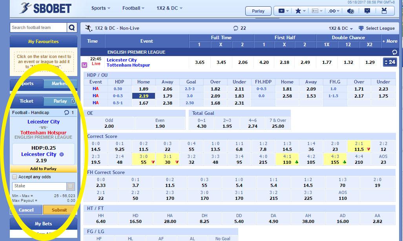
Task: Open the .00 odds format dropdown
Action: (x=334, y=11)
